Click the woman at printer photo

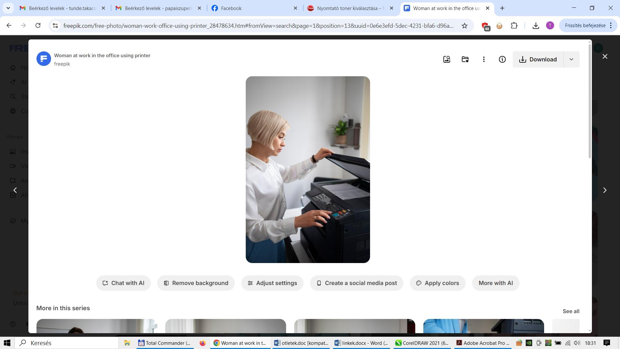[307, 170]
